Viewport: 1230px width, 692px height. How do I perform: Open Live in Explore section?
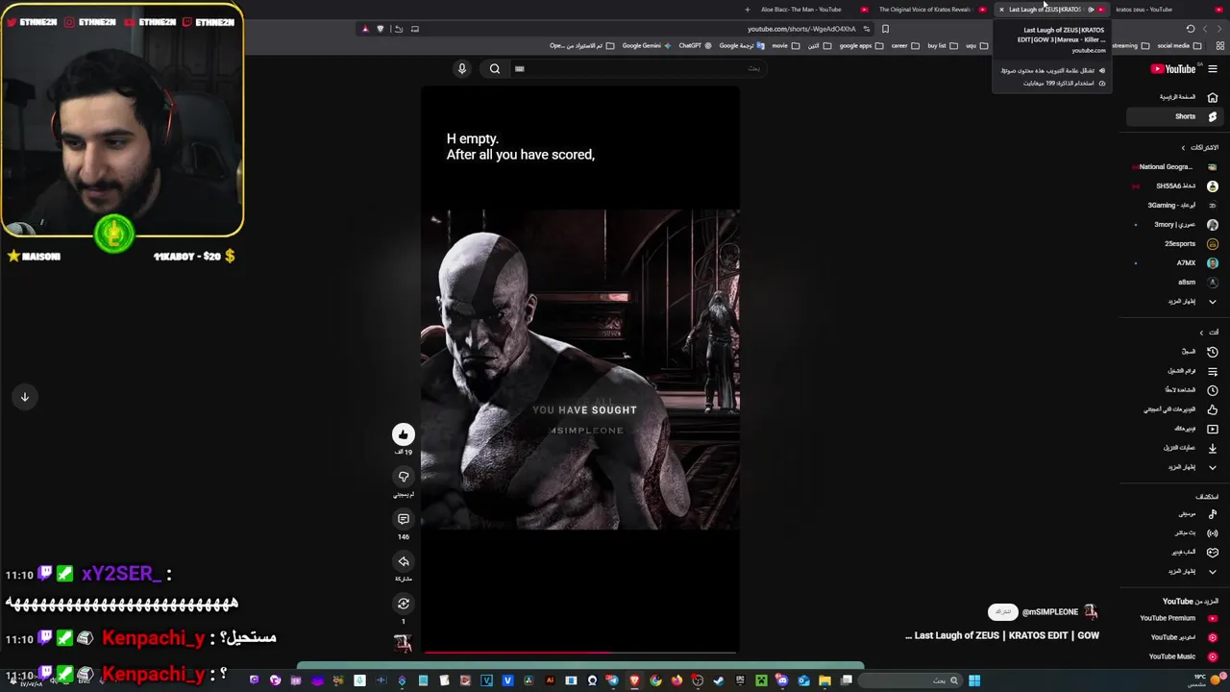[x=1173, y=532]
